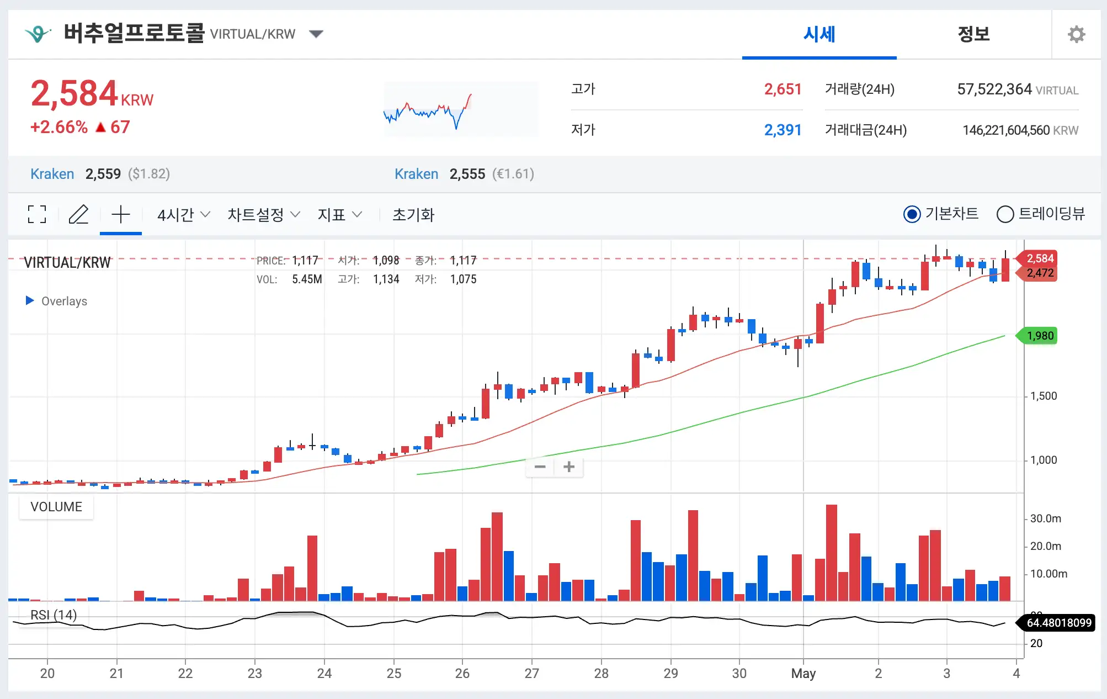Click the first Kraken USD price link
This screenshot has height=699, width=1107.
click(52, 174)
